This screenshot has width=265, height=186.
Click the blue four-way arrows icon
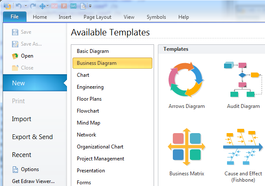(42, 6)
